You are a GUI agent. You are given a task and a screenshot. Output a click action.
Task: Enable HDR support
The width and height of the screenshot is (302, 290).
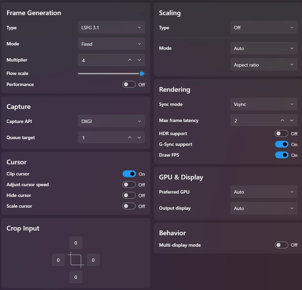tap(282, 133)
